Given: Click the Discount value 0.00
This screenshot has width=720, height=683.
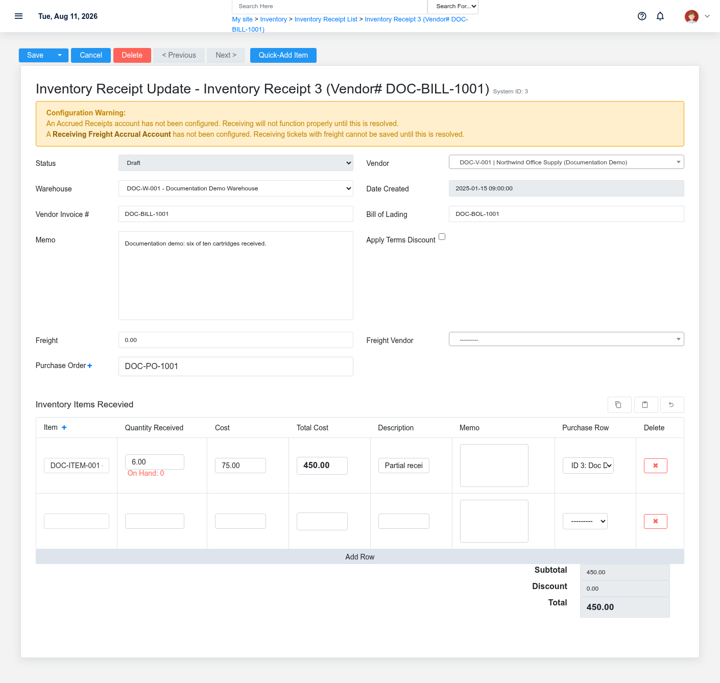Looking at the screenshot, I should click(625, 589).
